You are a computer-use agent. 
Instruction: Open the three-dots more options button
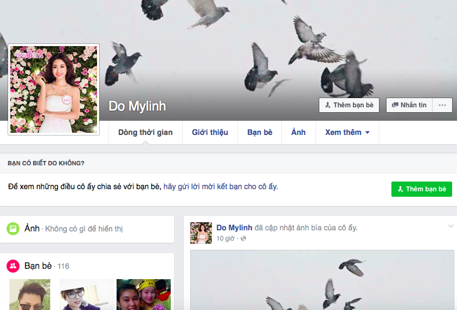442,105
